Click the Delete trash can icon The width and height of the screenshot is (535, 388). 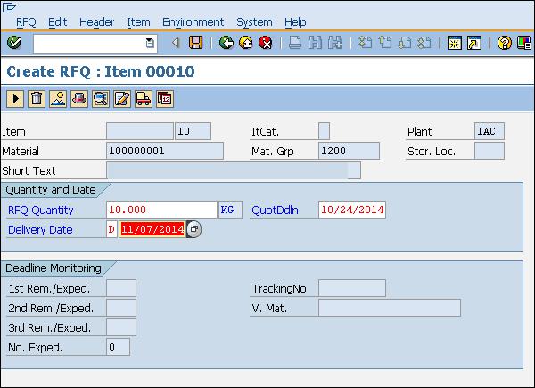(37, 99)
